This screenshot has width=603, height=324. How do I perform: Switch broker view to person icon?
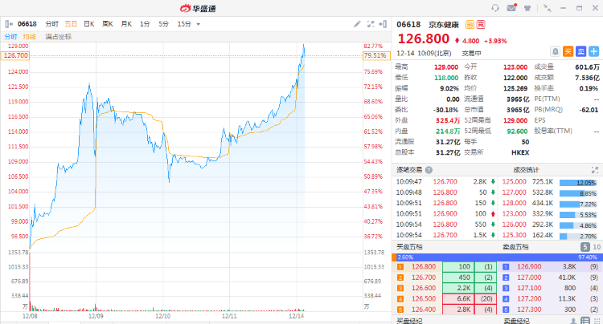coord(573,321)
